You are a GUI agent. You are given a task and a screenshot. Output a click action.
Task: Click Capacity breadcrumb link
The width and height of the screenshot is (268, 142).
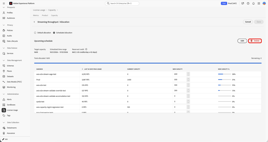coord(52,10)
